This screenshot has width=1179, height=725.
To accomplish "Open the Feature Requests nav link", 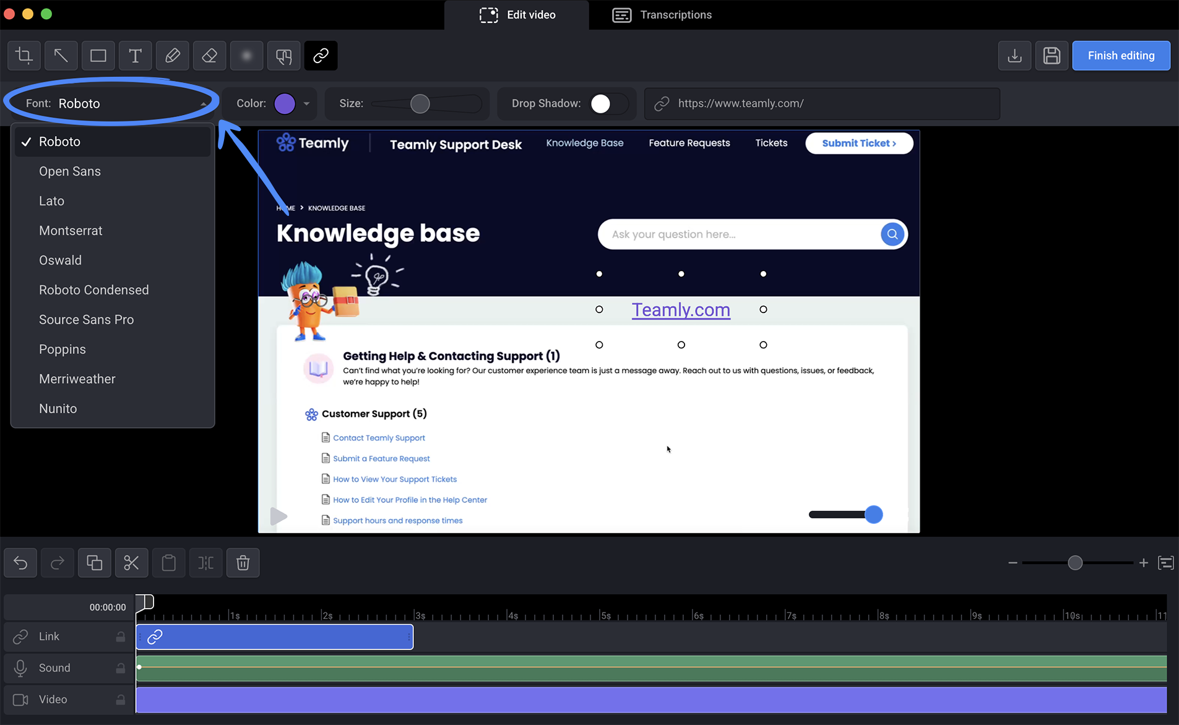I will (689, 143).
